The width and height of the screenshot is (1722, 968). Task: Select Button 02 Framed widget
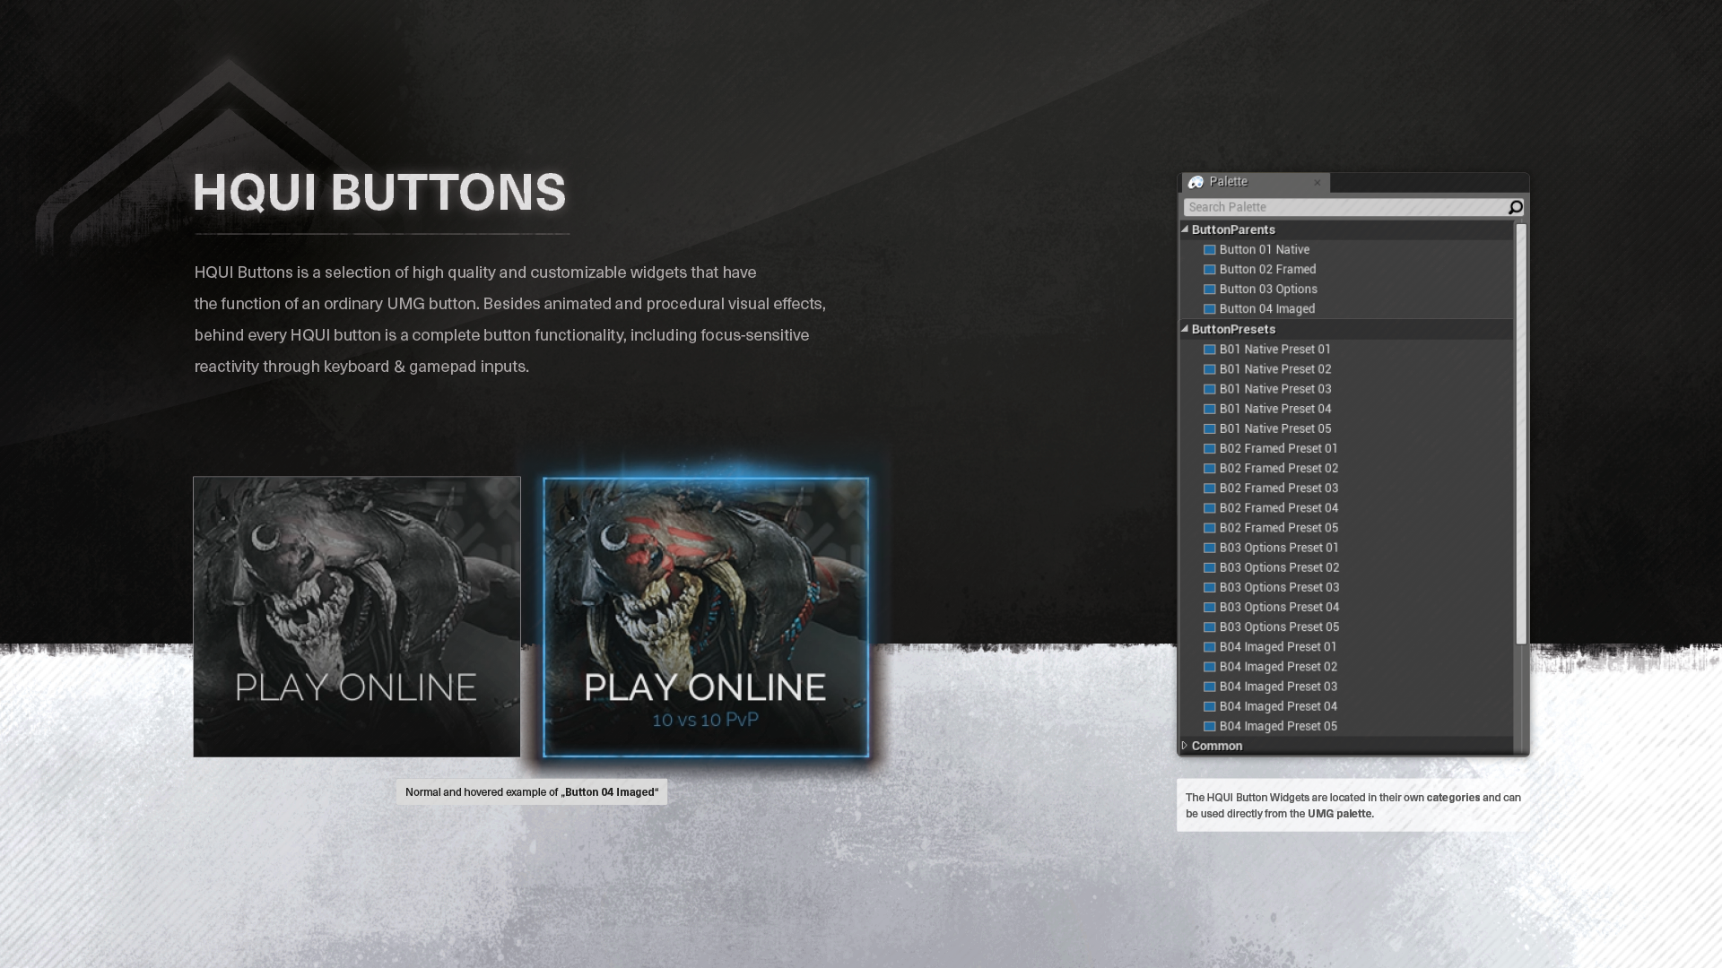1266,268
